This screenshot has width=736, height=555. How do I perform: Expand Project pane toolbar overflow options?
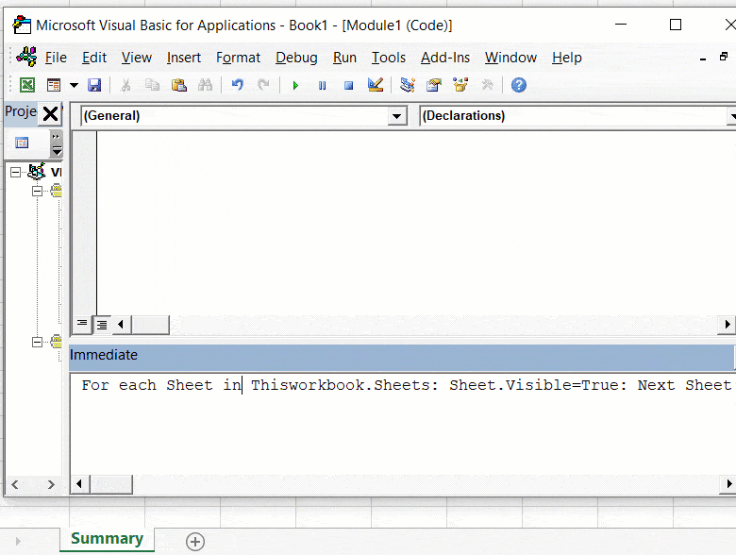tap(57, 143)
